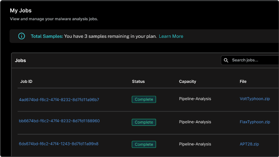279x157 pixels.
Task: Select the VoltTyphoon.zip file link
Action: click(x=254, y=99)
